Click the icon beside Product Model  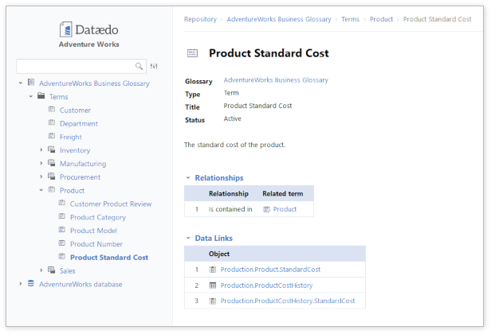(62, 230)
